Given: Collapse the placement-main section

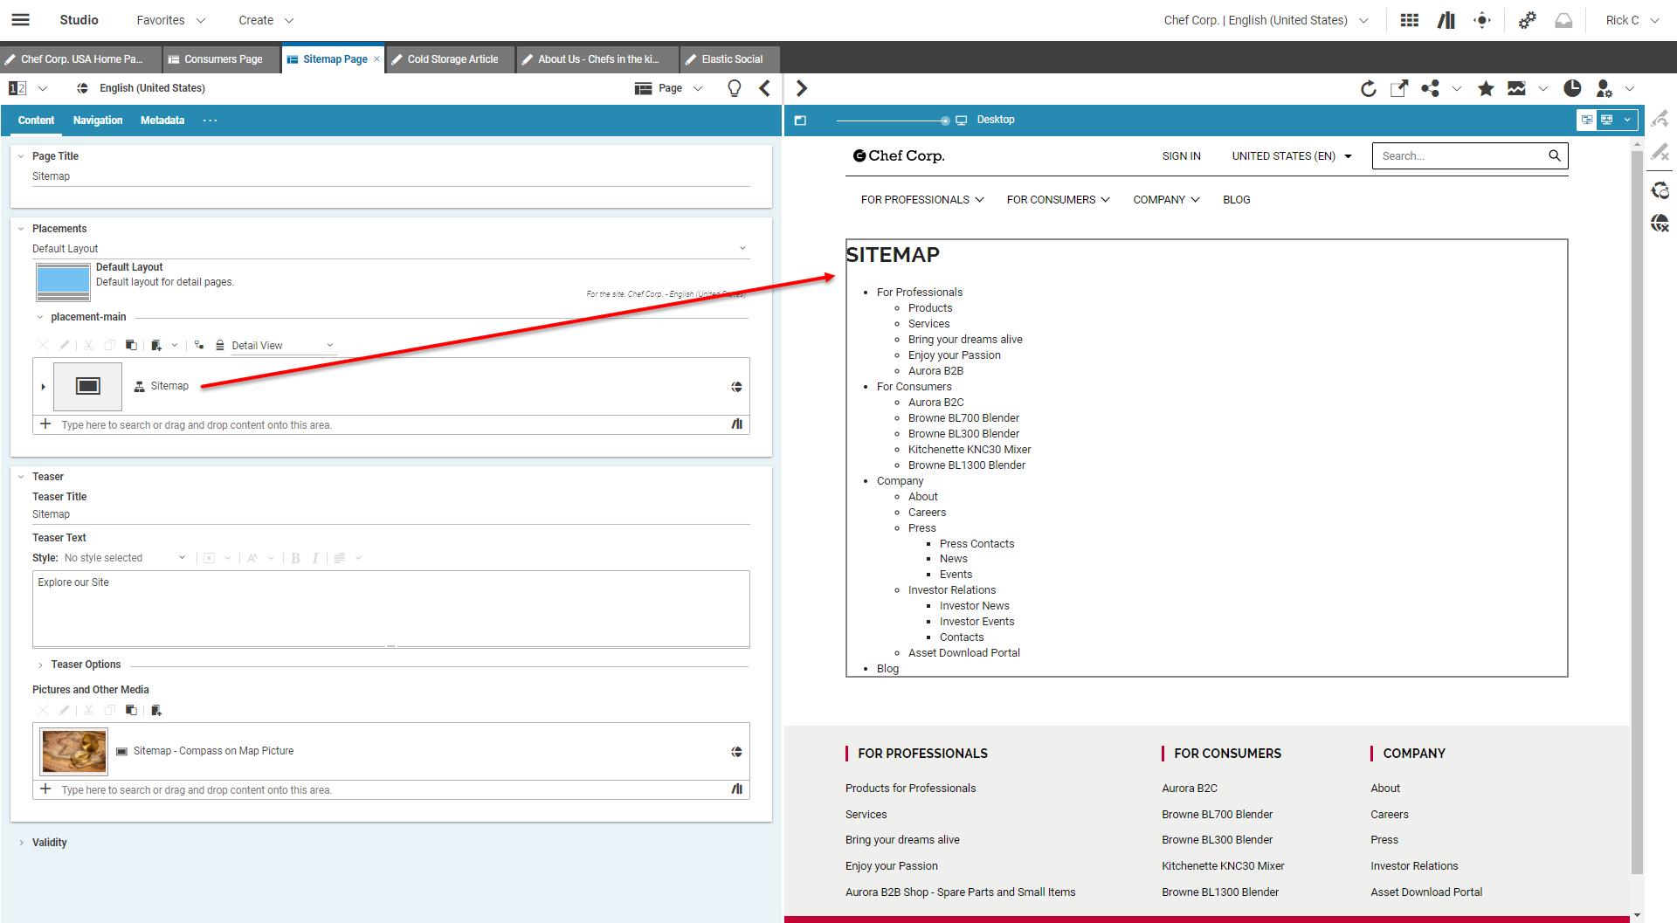Looking at the screenshot, I should tap(40, 317).
